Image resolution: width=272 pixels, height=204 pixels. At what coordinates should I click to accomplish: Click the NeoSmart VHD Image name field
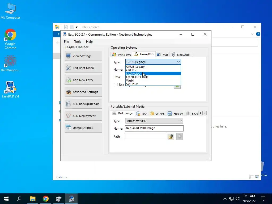(x=154, y=128)
